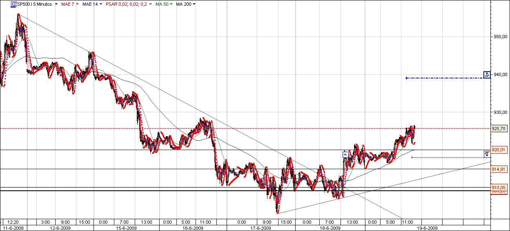510x231 pixels.
Task: Select the red dotted current price line
Action: (x=245, y=129)
